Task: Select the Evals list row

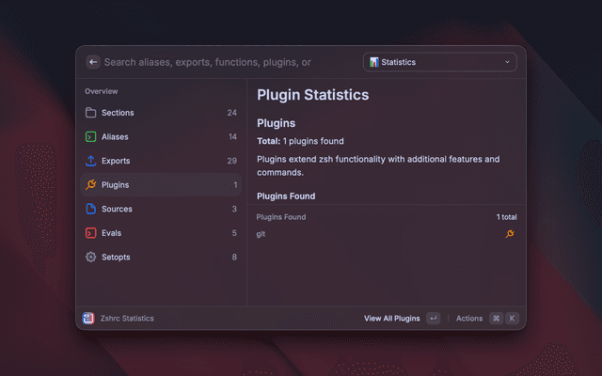Action: tap(160, 233)
